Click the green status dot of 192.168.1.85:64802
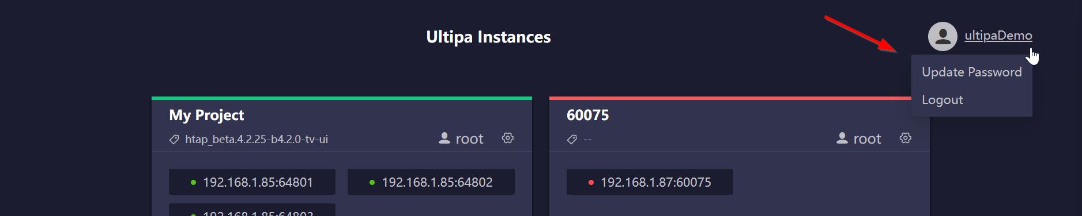Viewport: 1082px width, 216px height. point(372,183)
